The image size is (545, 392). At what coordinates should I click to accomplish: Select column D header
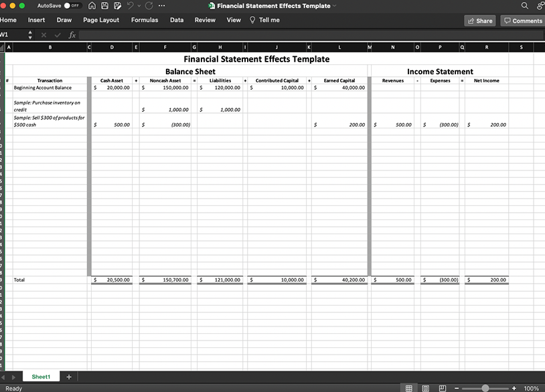(112, 47)
